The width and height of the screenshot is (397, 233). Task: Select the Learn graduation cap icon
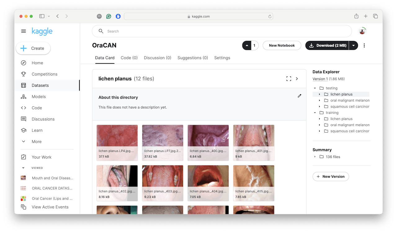pos(24,130)
